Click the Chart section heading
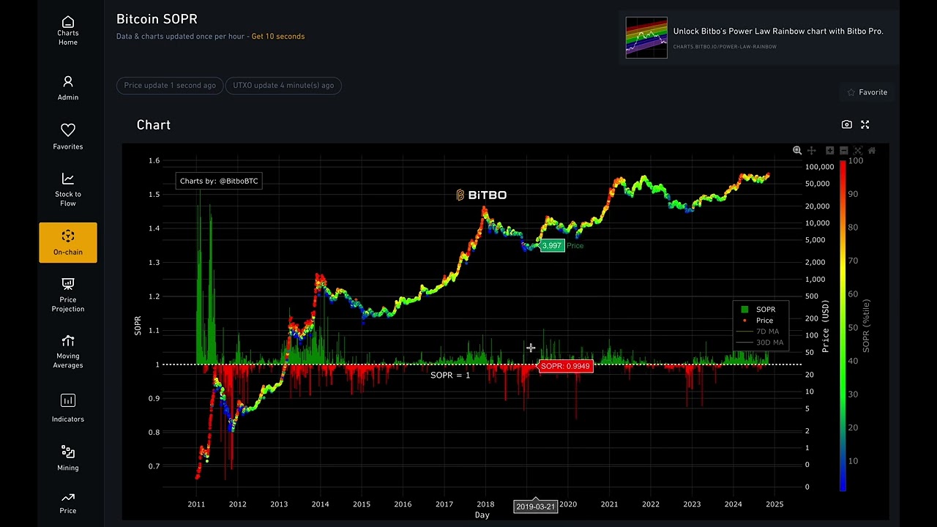 pyautogui.click(x=154, y=125)
